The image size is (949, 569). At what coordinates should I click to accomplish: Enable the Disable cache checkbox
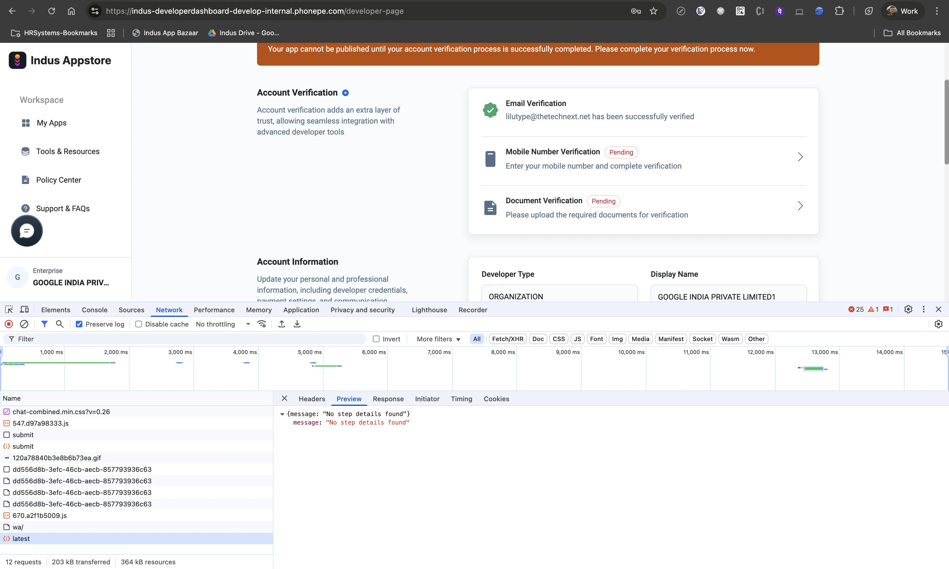coord(139,324)
